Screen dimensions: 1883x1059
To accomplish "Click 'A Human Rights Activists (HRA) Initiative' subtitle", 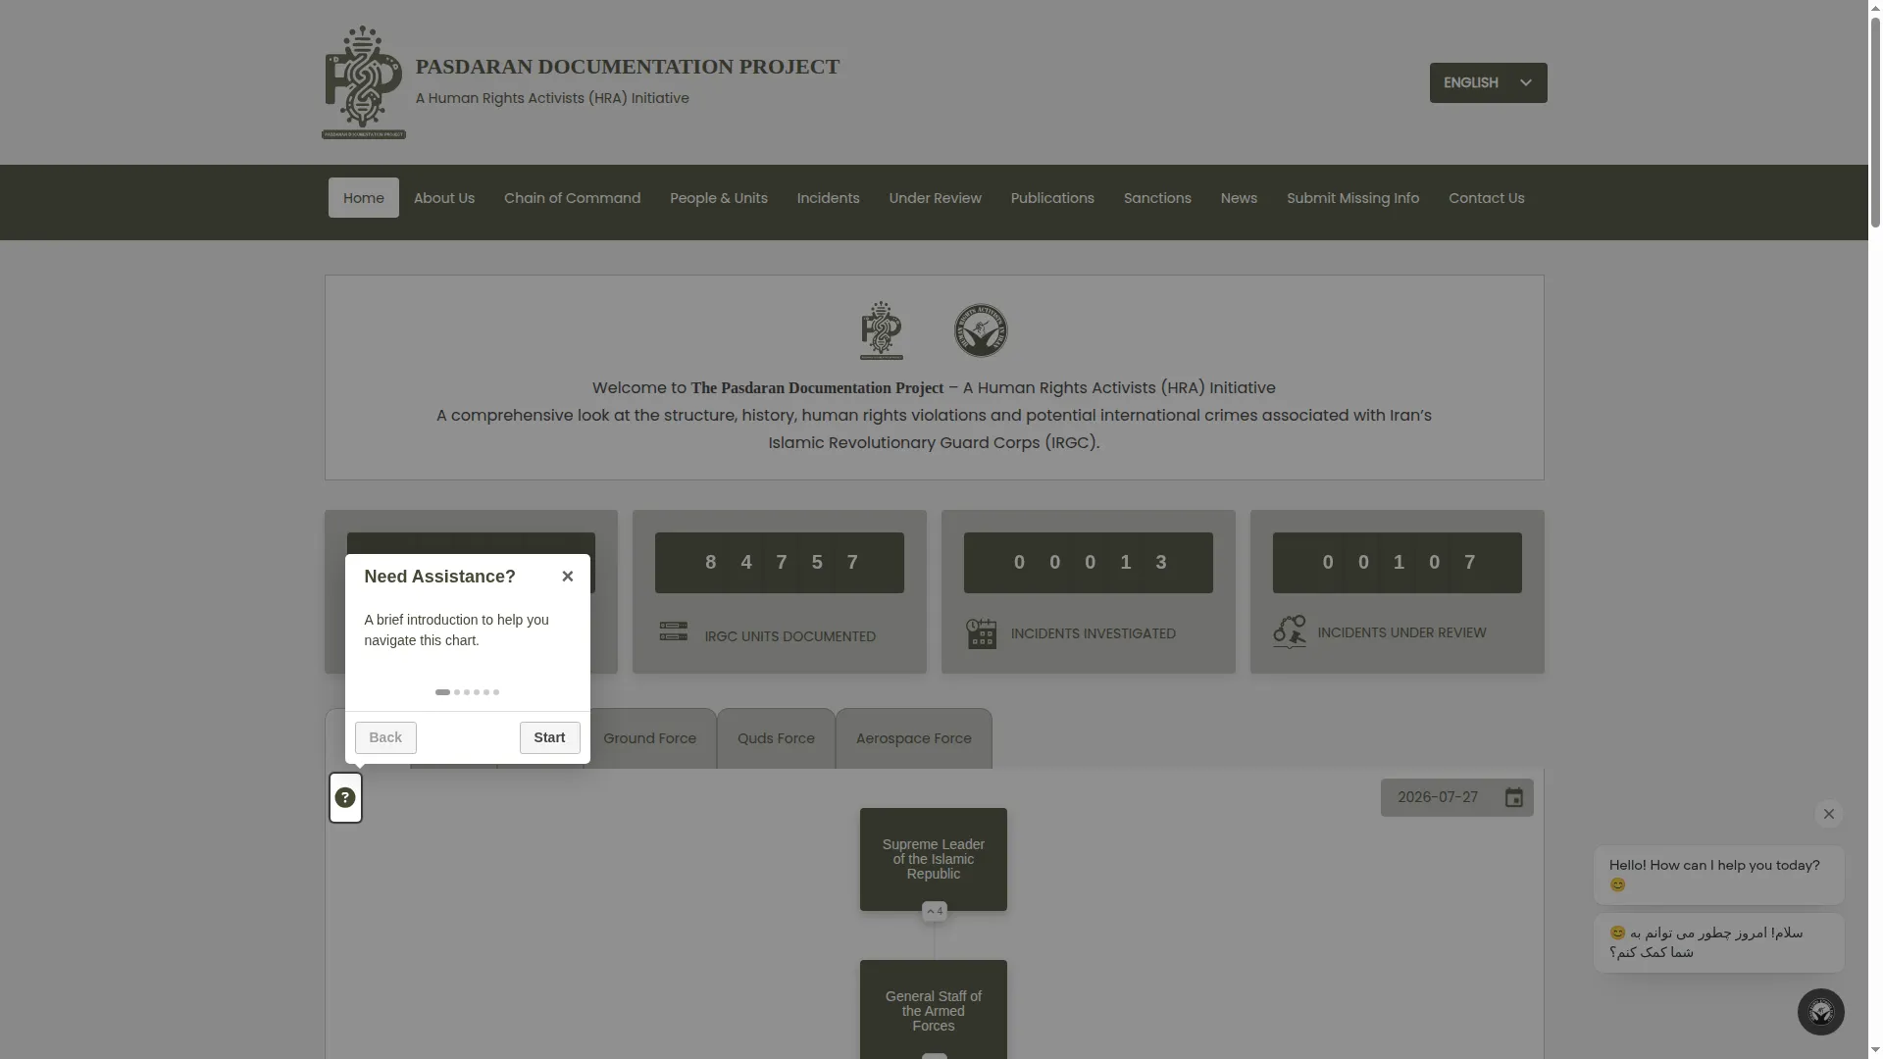I will (x=552, y=98).
